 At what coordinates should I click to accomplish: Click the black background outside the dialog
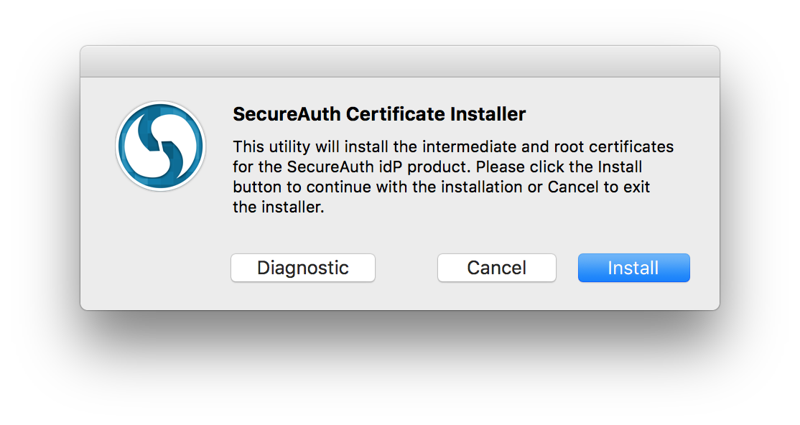[399, 366]
